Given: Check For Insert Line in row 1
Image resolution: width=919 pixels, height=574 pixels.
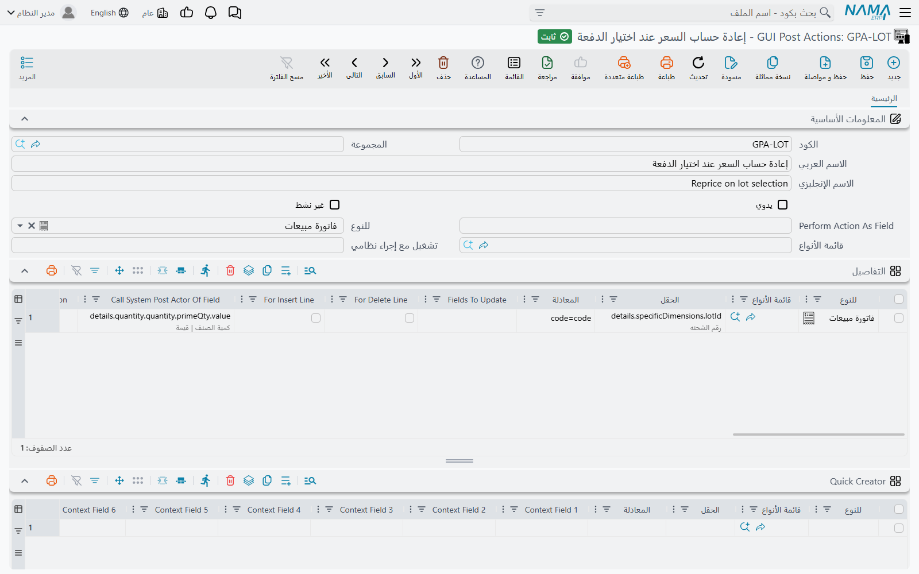Looking at the screenshot, I should pyautogui.click(x=316, y=318).
